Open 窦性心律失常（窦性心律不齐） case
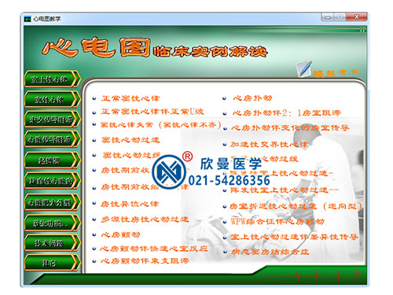Viewport: 393px width, 295px height. point(161,124)
